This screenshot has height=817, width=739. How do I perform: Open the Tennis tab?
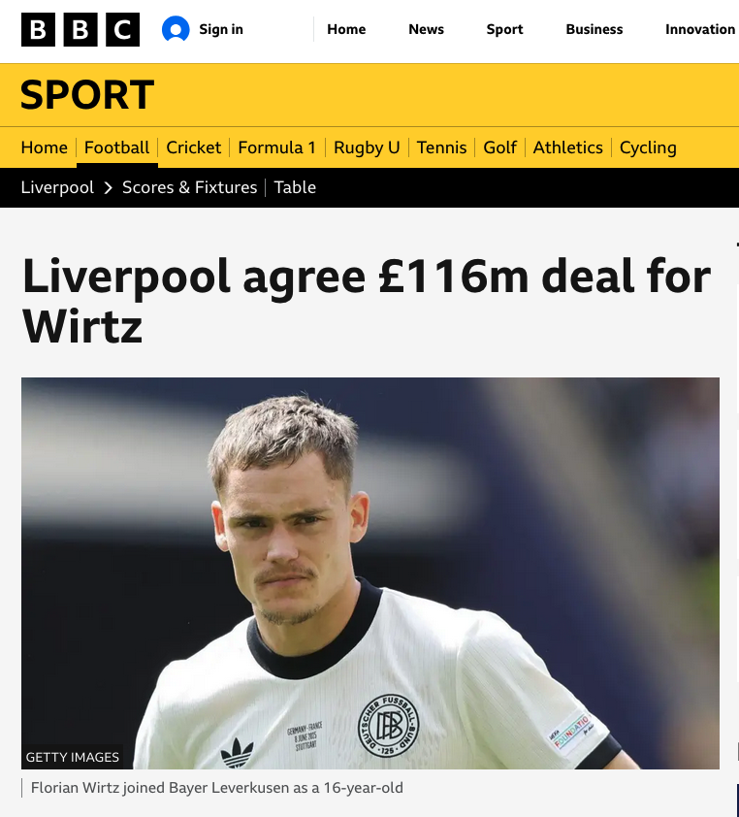pos(441,147)
